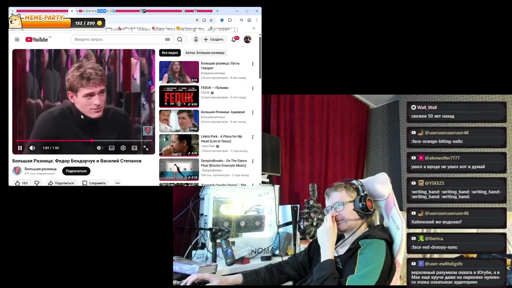Open options menu for SymphoBreaks video
This screenshot has width=512, height=288.
point(252,162)
